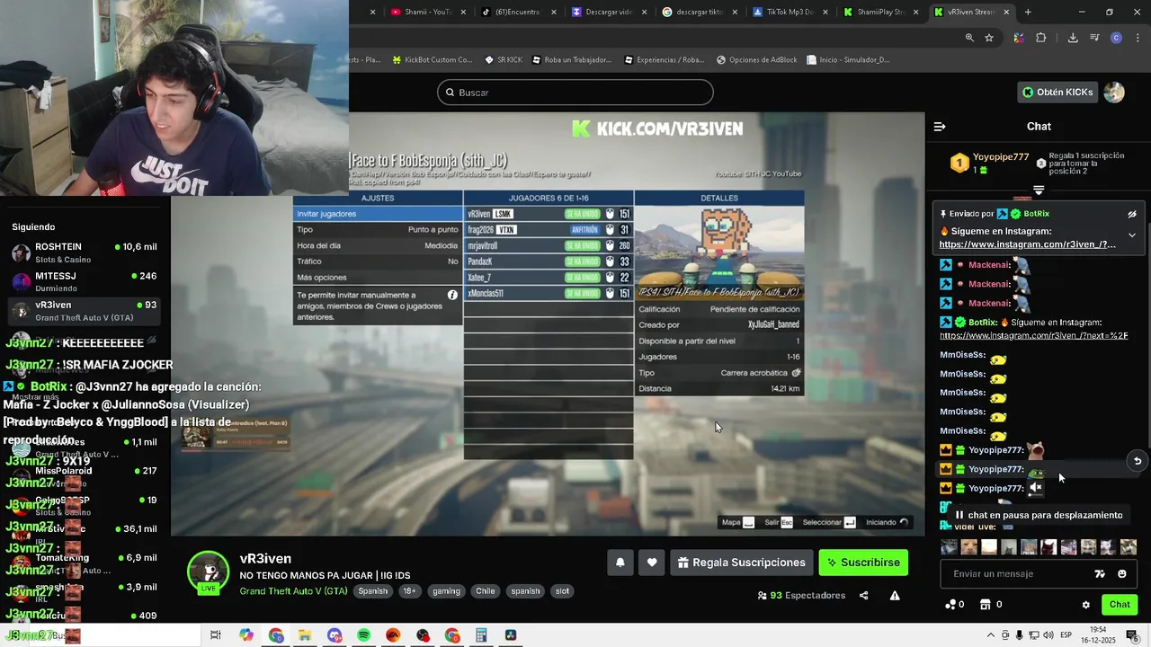
Task: Click the Regala Suscripciones button
Action: click(742, 563)
